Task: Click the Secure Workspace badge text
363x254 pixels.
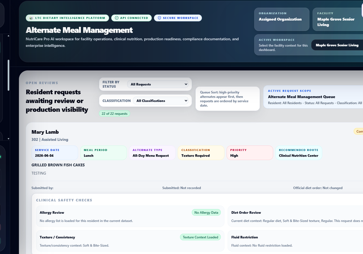Action: point(181,18)
